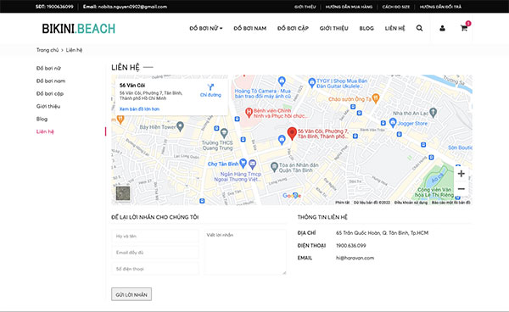Click the hi@haravan.com email text
Screen dimensions: 509x312
coord(355,258)
